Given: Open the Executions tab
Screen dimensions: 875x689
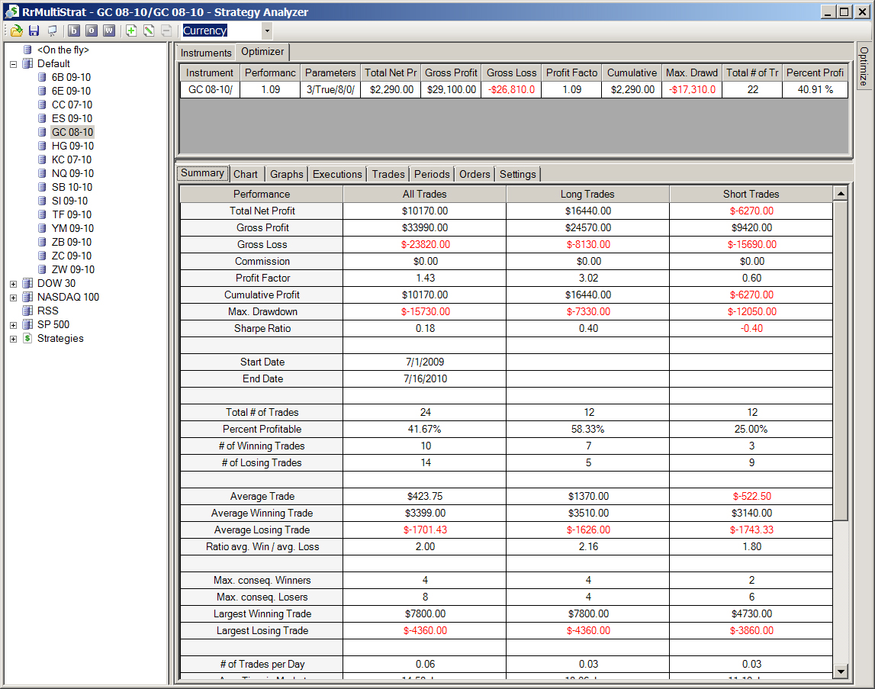Looking at the screenshot, I should (x=337, y=174).
